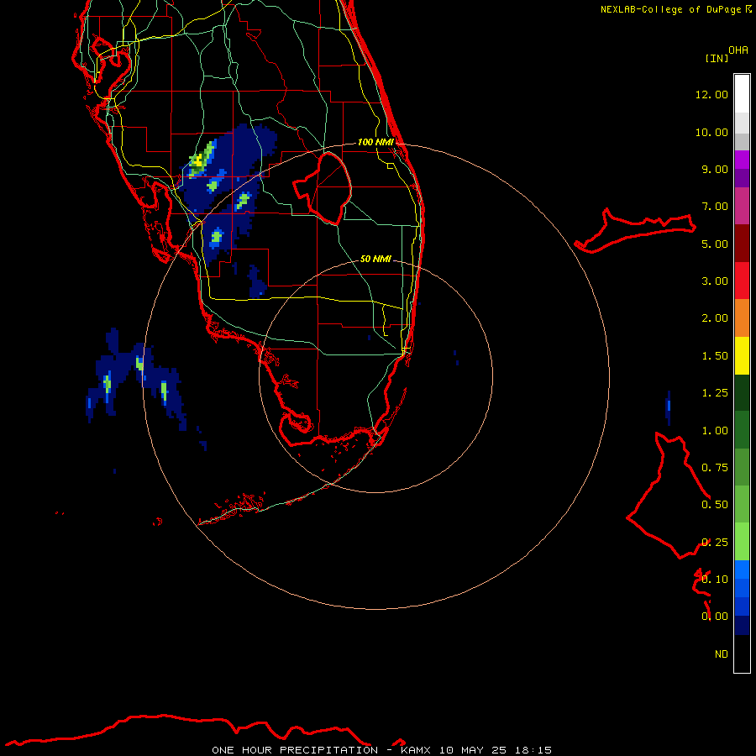Click the 50 NMI range ring label
Image resolution: width=756 pixels, height=756 pixels.
click(375, 259)
